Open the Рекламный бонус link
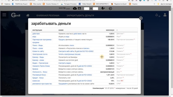 tap(39, 75)
